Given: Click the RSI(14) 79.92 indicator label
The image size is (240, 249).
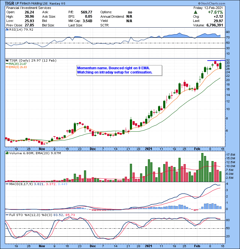Looking at the screenshot, I should pyautogui.click(x=21, y=29).
